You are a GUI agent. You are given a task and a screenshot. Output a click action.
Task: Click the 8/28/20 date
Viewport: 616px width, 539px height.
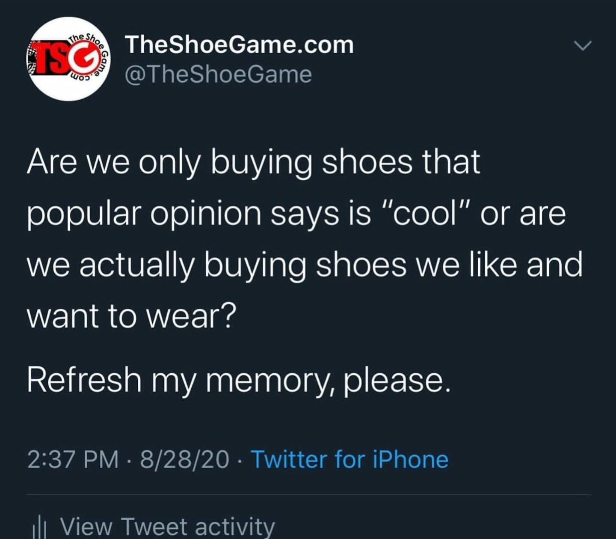tap(184, 460)
